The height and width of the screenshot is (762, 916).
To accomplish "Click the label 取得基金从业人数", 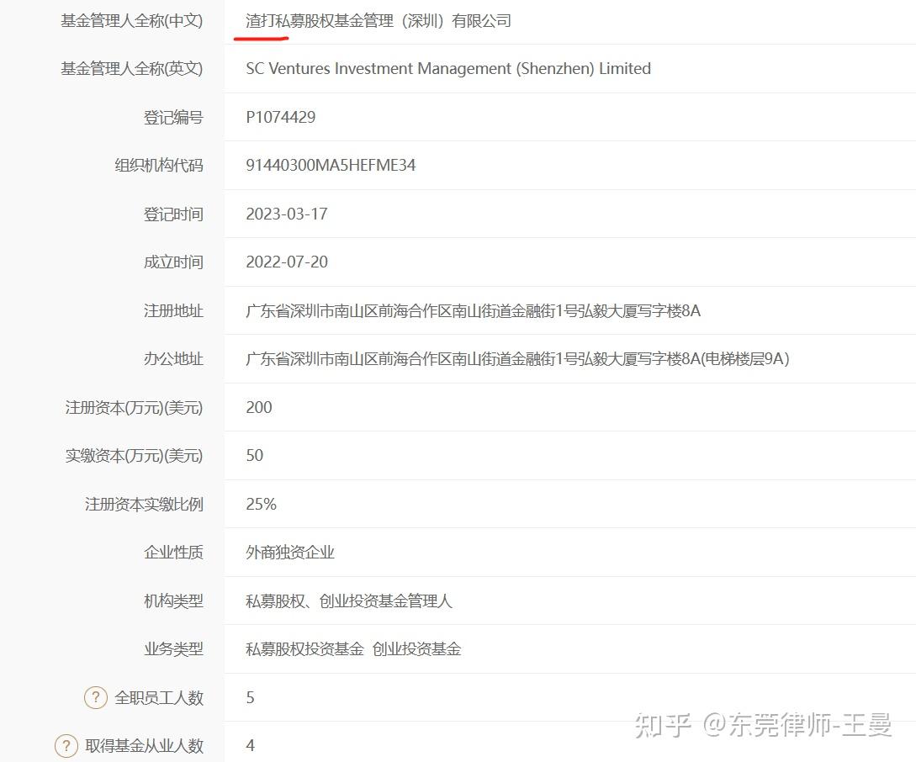I will click(x=145, y=746).
